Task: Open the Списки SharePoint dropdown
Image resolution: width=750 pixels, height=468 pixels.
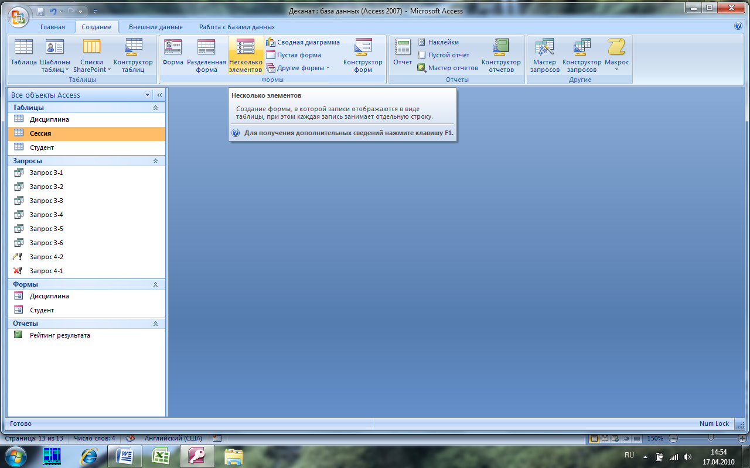Action: pos(92,56)
